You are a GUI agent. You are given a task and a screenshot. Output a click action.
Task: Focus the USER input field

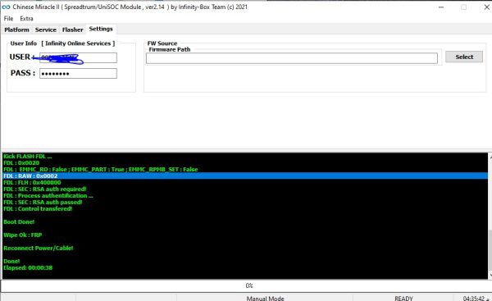point(78,57)
